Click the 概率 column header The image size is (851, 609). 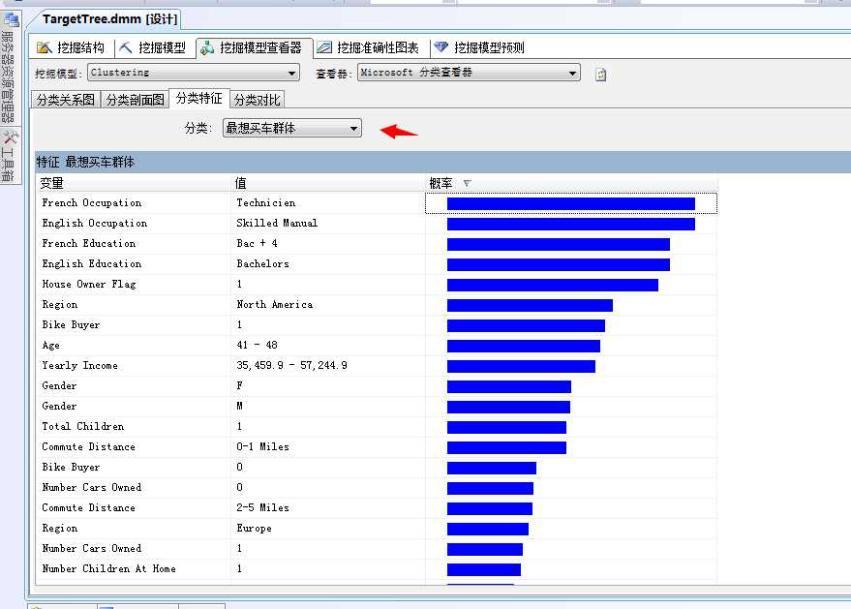coord(571,183)
